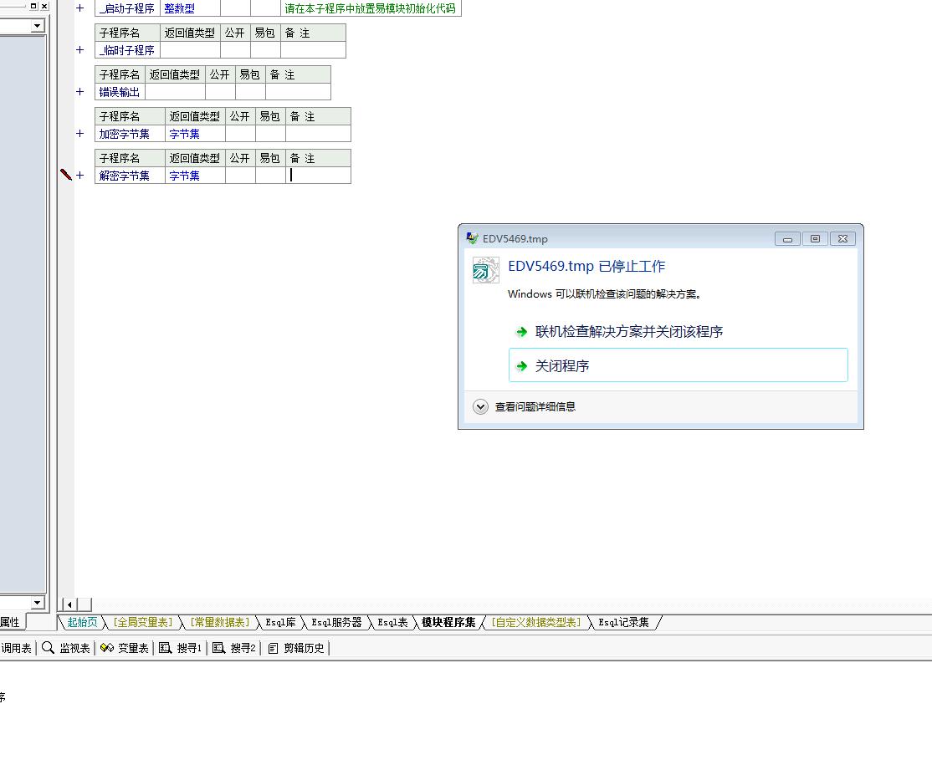932x765 pixels.
Task: Click the search icon of 搜寻1
Action: pos(166,648)
